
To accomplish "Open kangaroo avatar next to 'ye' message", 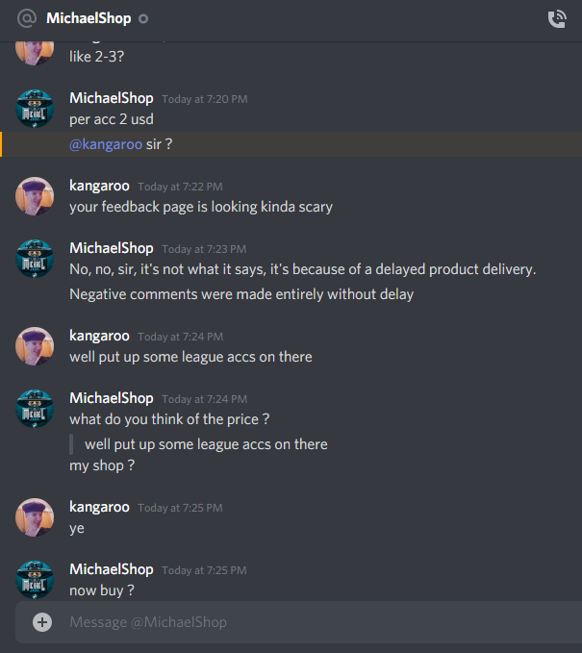I will [x=35, y=517].
